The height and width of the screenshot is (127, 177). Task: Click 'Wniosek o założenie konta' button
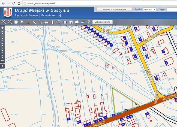114,10
